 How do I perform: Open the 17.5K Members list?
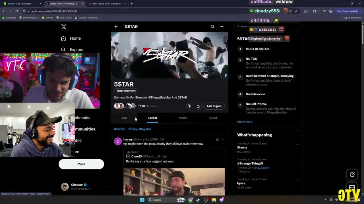pyautogui.click(x=148, y=106)
